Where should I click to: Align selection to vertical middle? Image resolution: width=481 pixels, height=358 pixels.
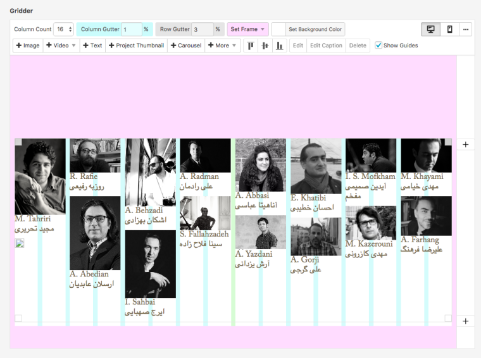pos(265,46)
